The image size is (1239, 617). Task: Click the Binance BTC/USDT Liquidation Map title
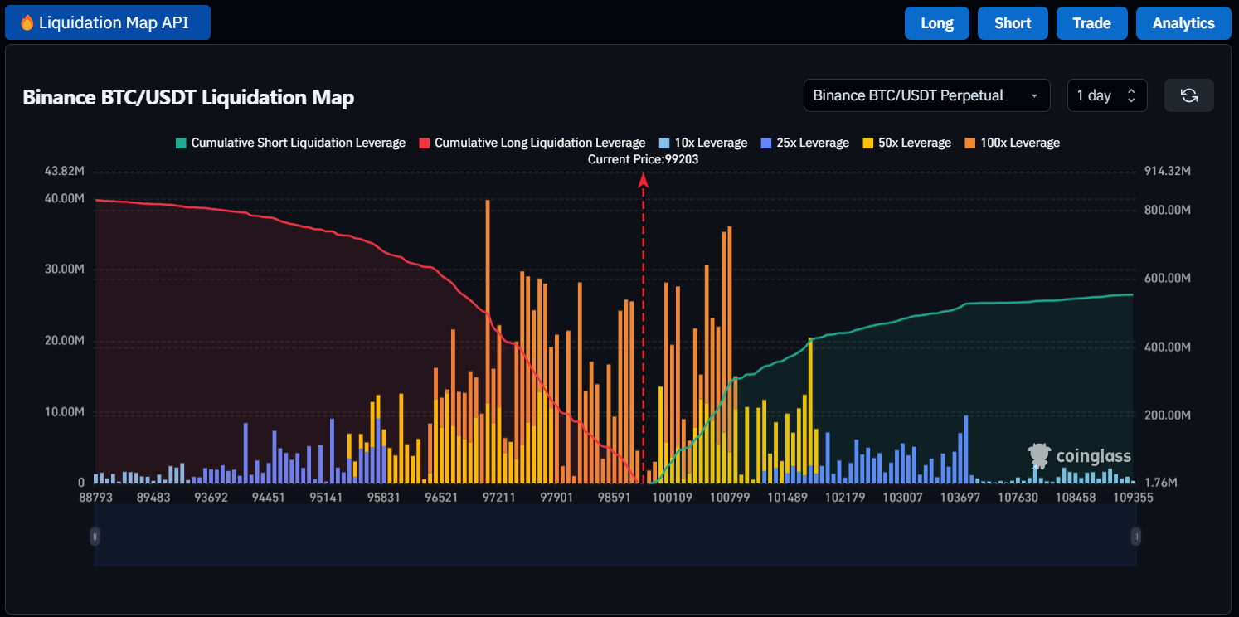coord(188,97)
